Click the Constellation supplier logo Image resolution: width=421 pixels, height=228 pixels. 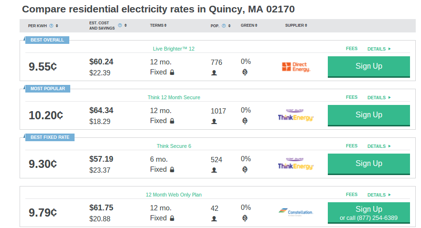(296, 212)
